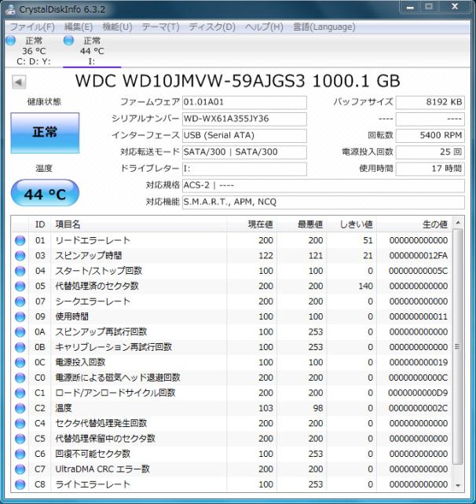
Task: Click status orb for 0C 電源投入回数
Action: tap(20, 363)
